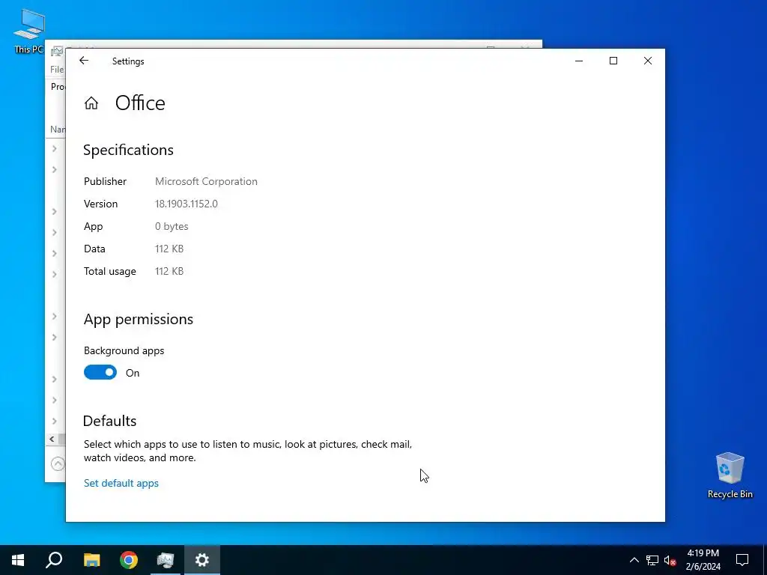
Task: Click the Defaults heading
Action: click(x=109, y=421)
